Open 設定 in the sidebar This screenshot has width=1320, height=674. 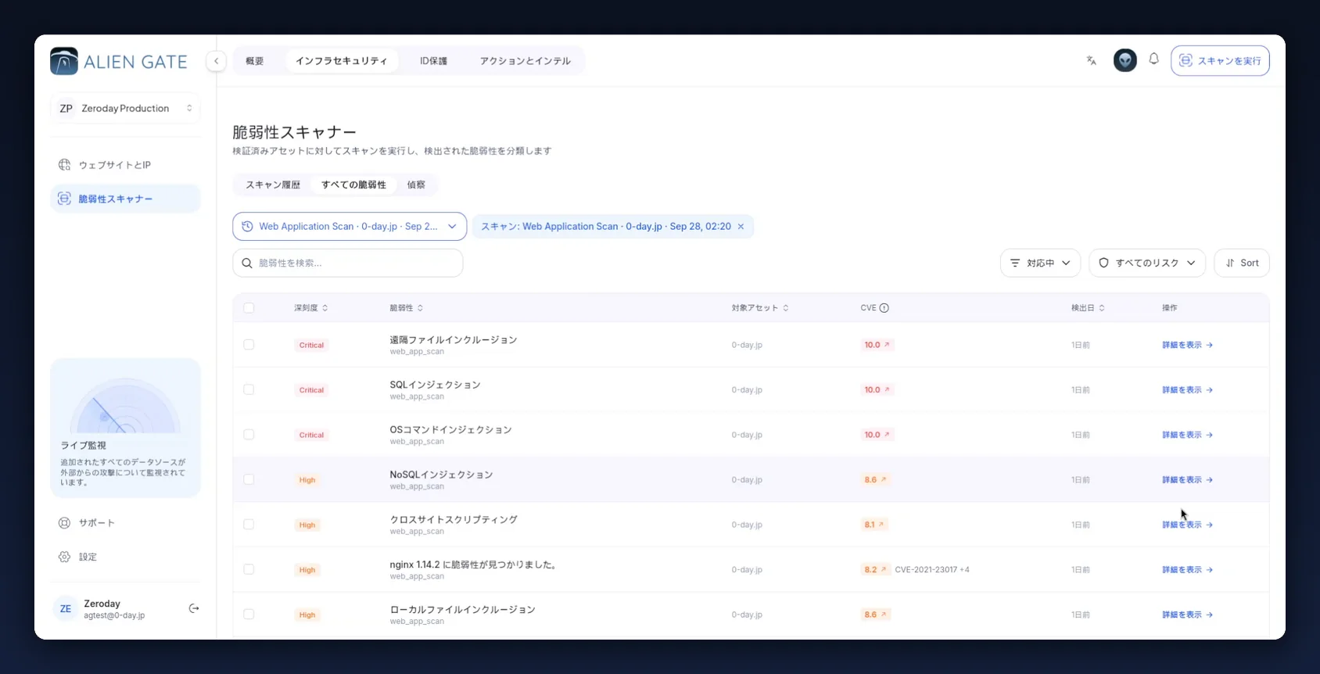125,557
